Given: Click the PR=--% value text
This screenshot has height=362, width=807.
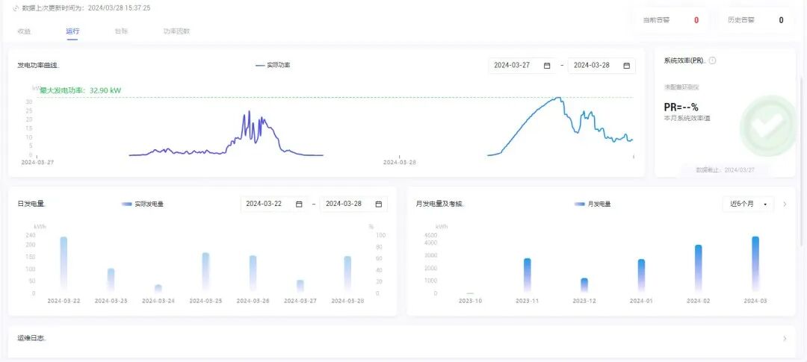Looking at the screenshot, I should (x=681, y=107).
